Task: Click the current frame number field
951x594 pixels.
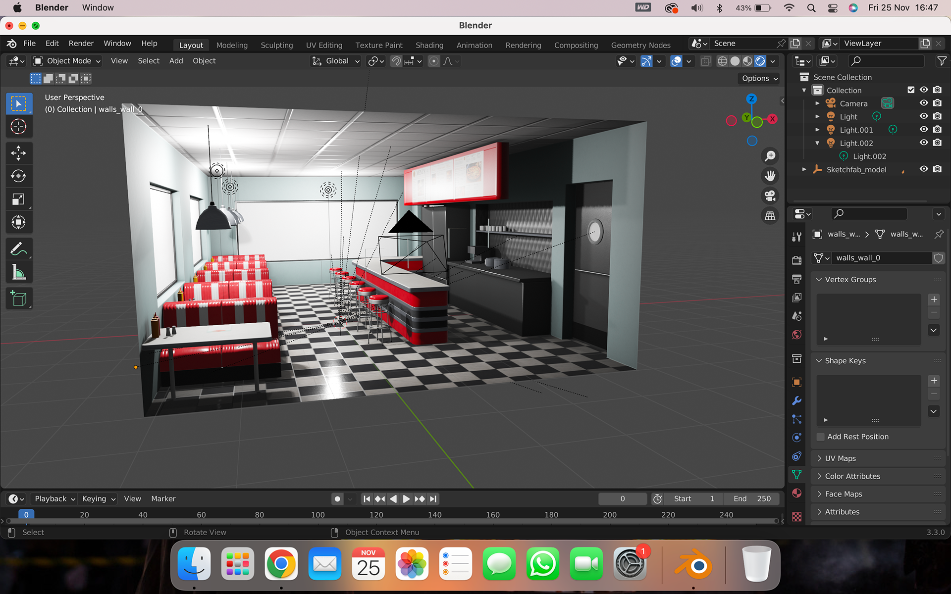Action: 622,498
